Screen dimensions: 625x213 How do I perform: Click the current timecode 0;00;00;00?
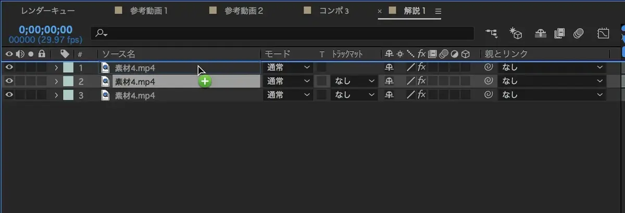click(46, 30)
